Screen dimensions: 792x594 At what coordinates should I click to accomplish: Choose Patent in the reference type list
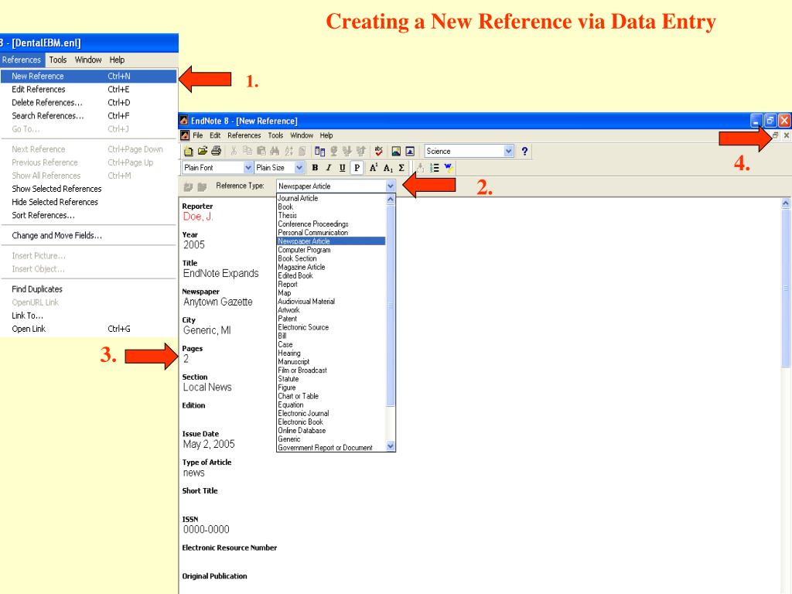288,319
